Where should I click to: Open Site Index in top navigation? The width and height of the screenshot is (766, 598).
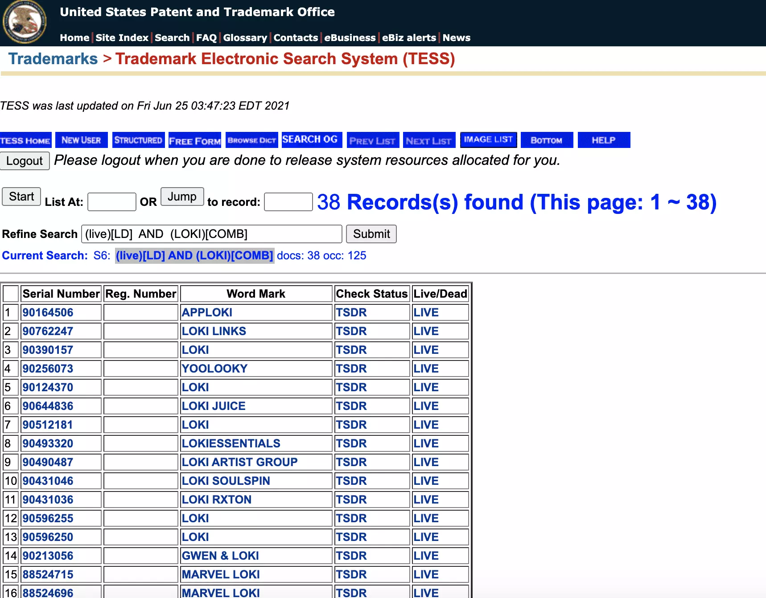pyautogui.click(x=122, y=38)
